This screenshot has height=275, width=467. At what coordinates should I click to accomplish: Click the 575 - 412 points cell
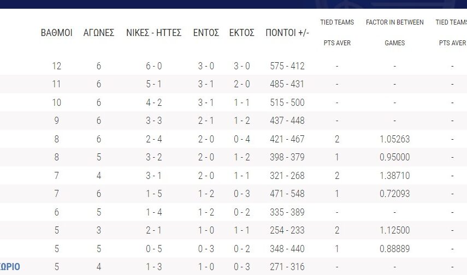click(x=287, y=66)
